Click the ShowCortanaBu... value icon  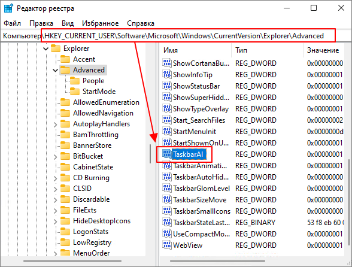(x=167, y=63)
